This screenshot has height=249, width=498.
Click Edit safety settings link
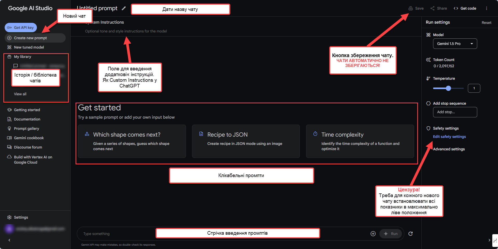(449, 137)
